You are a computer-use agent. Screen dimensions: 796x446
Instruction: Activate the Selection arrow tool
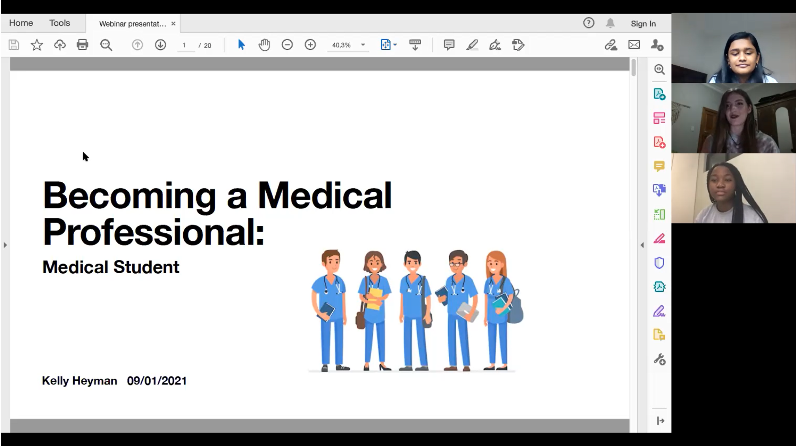pos(241,45)
